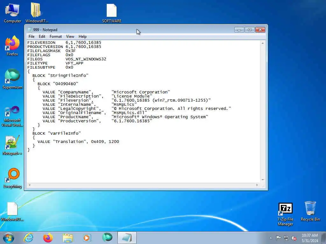Open Windows Explorer from the taskbar
The width and height of the screenshot is (326, 244).
pyautogui.click(x=68, y=238)
